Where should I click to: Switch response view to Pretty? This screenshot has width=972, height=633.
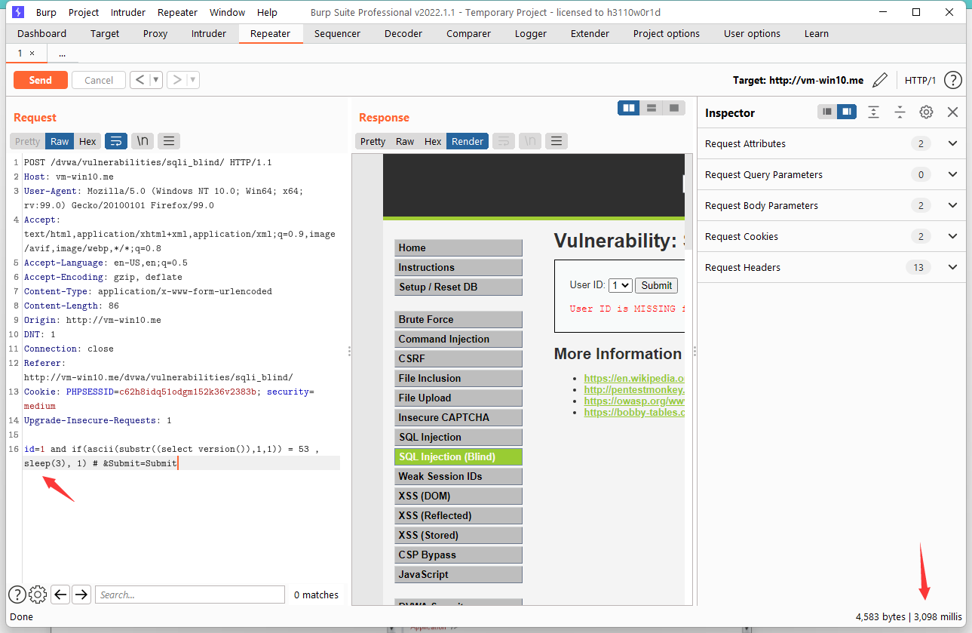click(373, 141)
